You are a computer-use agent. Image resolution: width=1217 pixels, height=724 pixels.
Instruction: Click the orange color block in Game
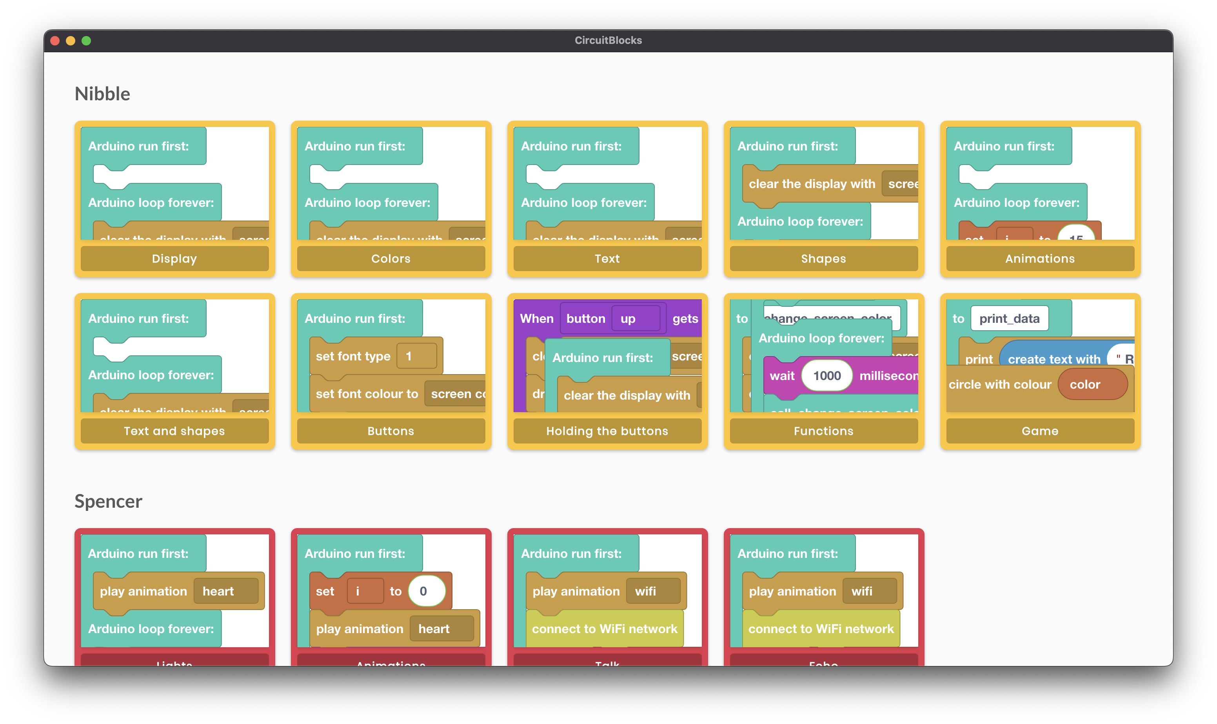(1092, 384)
